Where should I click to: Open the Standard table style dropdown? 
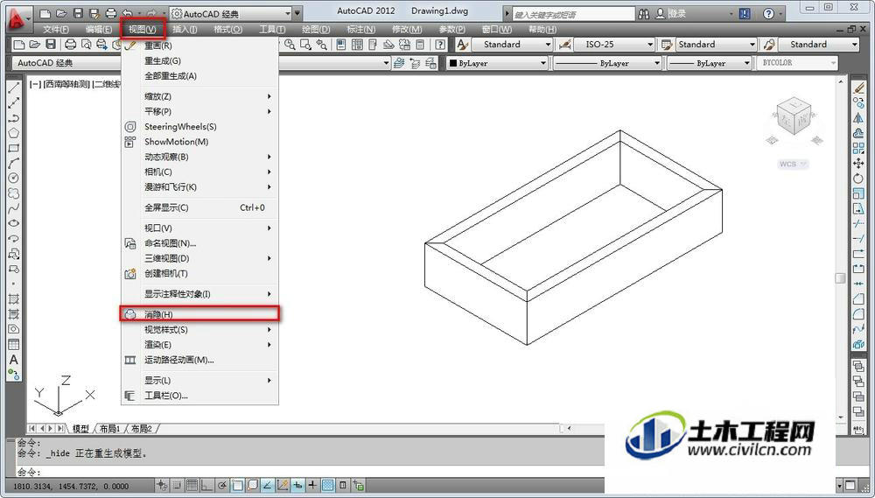[717, 45]
